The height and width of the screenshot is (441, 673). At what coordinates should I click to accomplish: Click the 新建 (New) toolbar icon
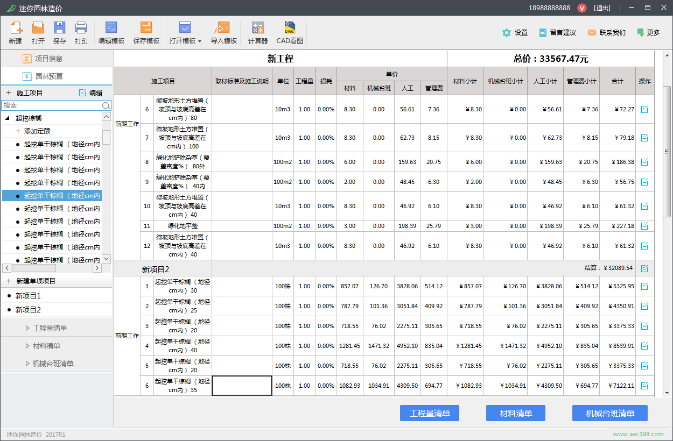point(16,32)
